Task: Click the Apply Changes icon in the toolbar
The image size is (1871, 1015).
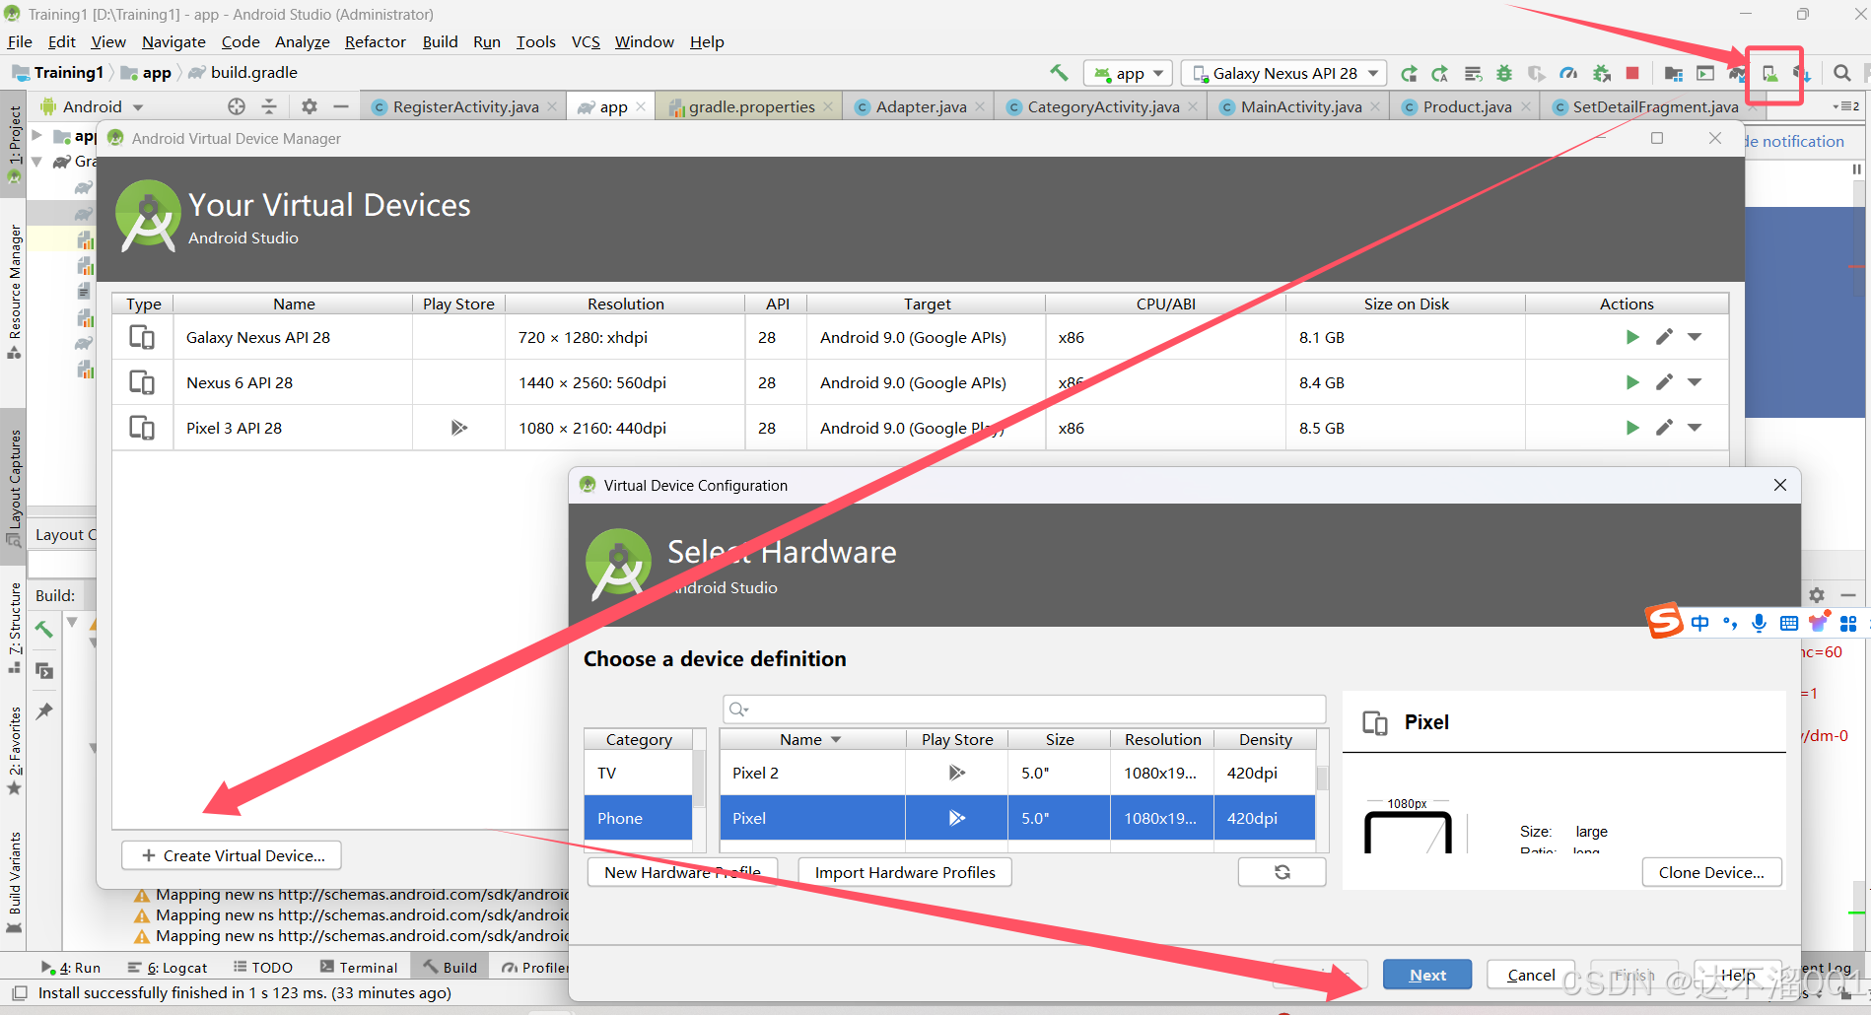Action: (1409, 73)
